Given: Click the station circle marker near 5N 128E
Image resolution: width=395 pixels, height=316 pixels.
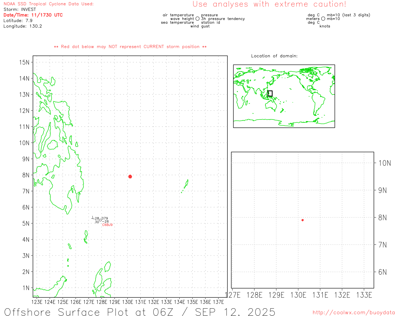Looking at the screenshot, I should [100, 220].
